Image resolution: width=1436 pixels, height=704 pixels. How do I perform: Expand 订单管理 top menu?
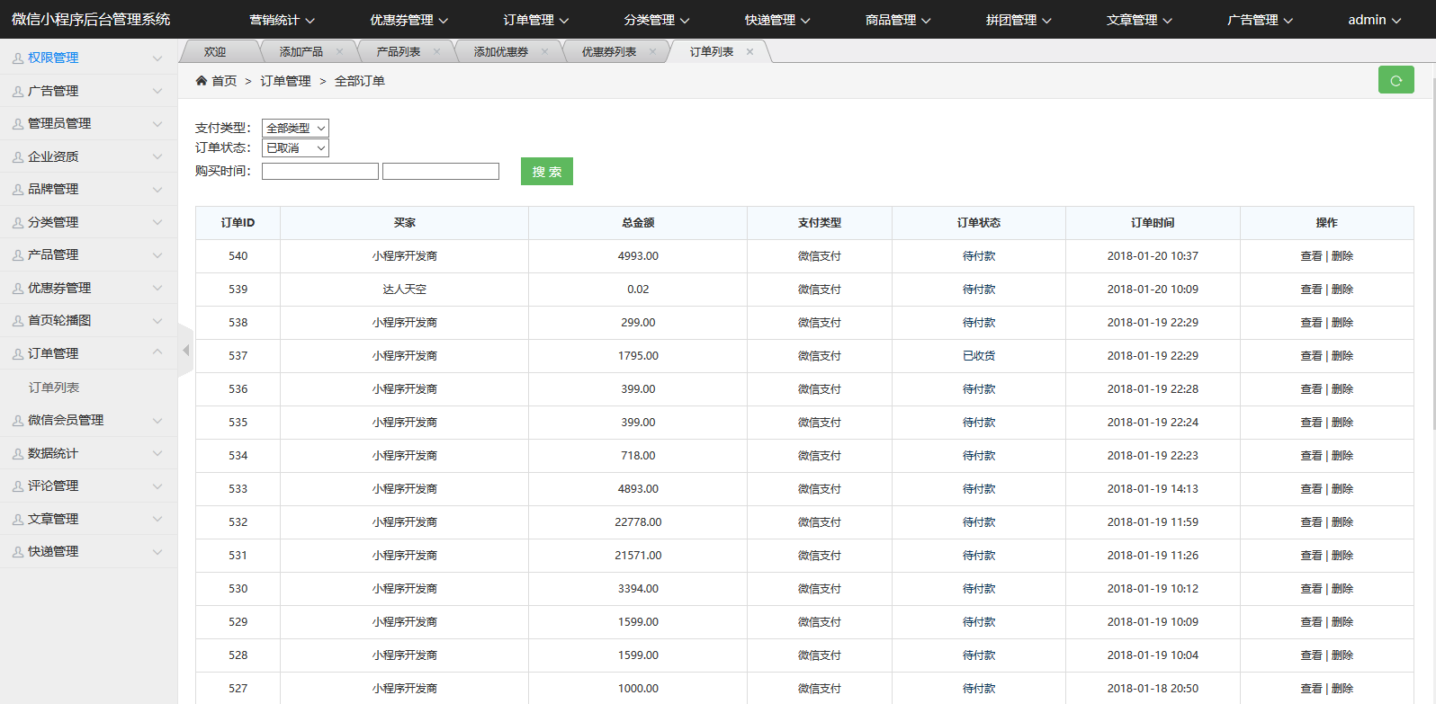click(535, 20)
